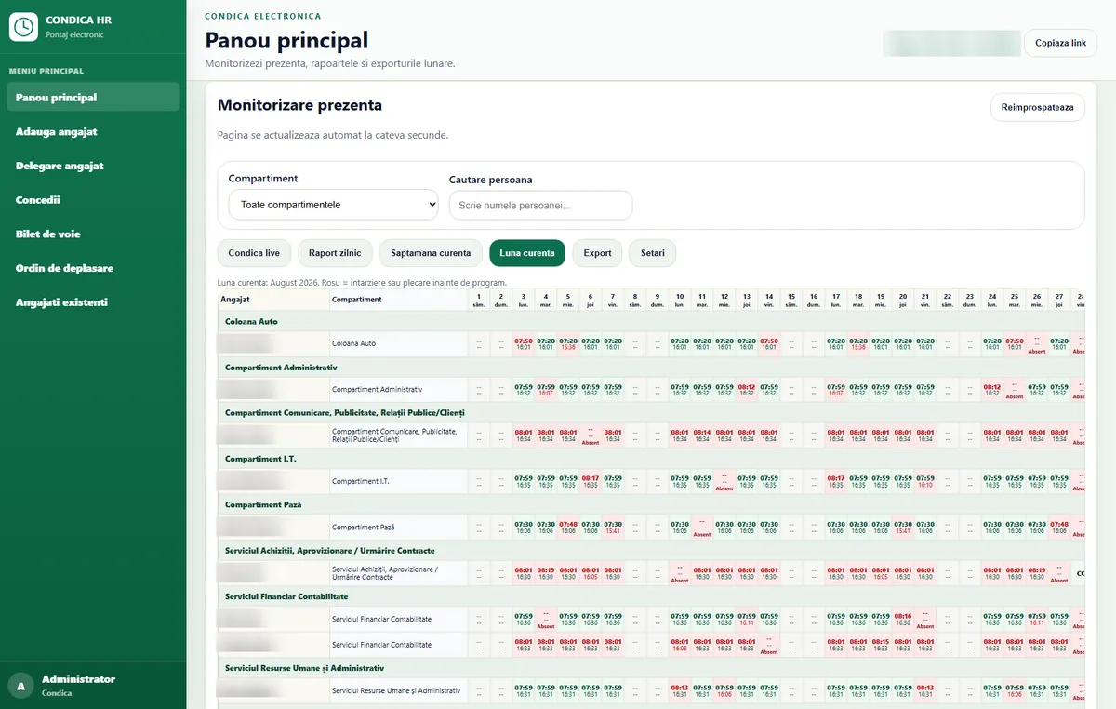The height and width of the screenshot is (709, 1116).
Task: Click Compartiment I.T. row's Absent cell on day 12
Action: 724,481
